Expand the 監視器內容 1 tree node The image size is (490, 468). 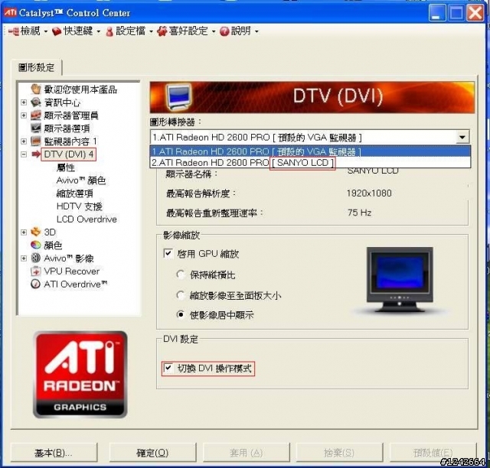click(24, 141)
